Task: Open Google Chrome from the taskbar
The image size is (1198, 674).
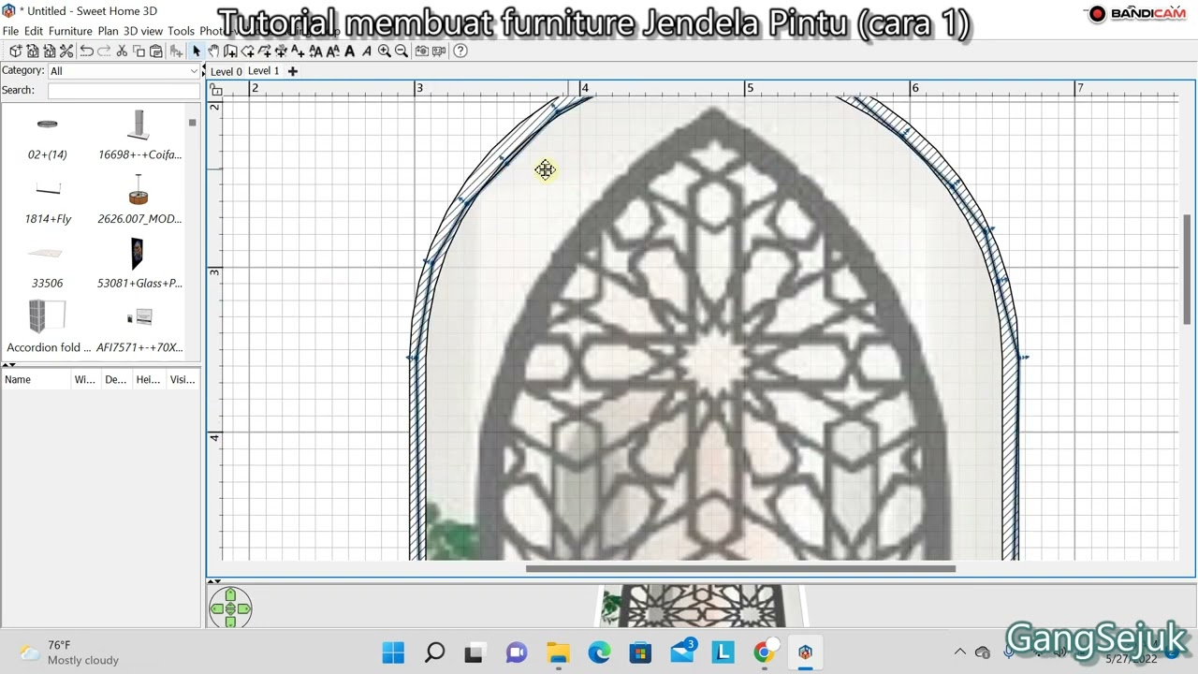Action: 764,652
